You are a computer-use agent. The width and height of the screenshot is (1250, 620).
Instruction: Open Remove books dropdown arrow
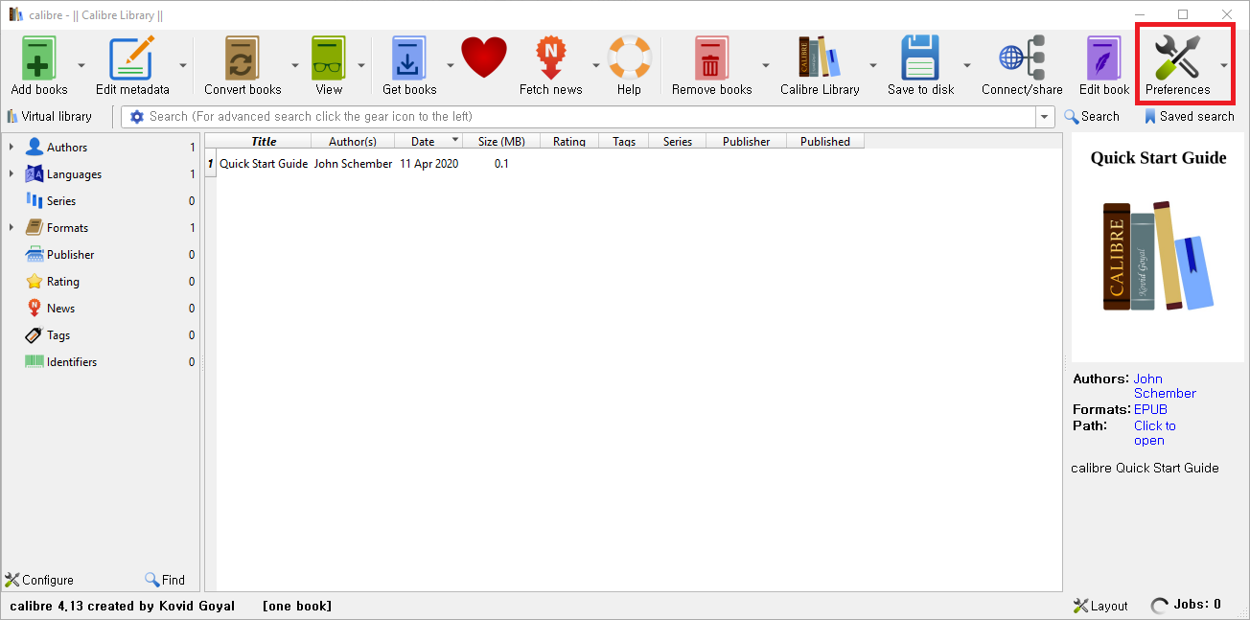pyautogui.click(x=765, y=65)
